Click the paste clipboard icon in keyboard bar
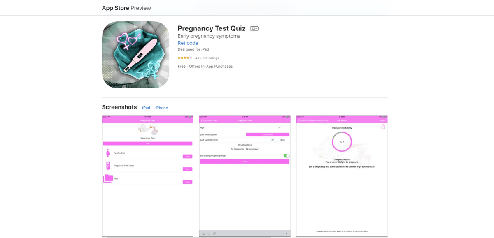Screen dimensions: 494x238 [214, 233]
